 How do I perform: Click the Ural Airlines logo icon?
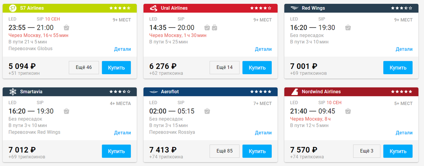153,8
